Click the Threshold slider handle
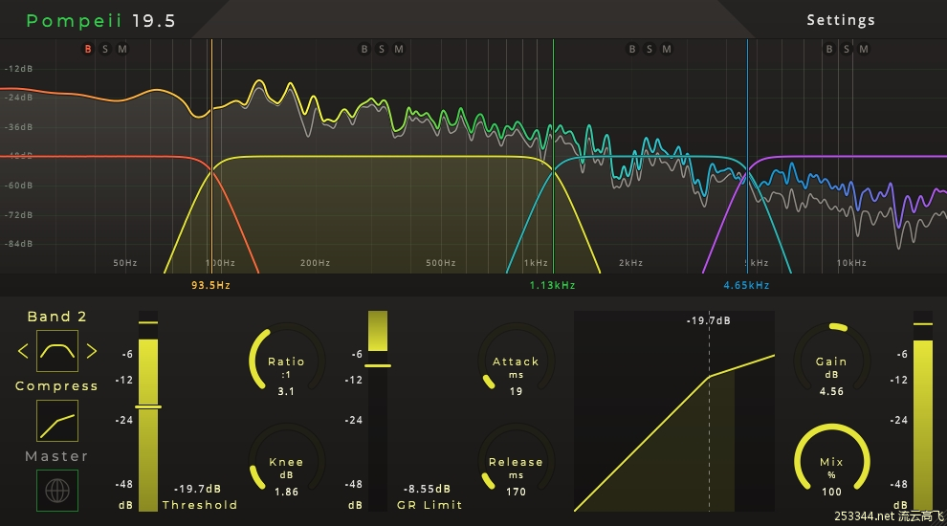This screenshot has width=947, height=526. click(148, 407)
